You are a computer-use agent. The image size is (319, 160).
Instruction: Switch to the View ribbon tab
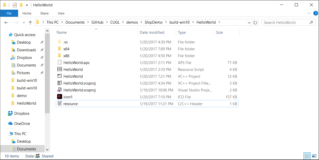(x=61, y=13)
